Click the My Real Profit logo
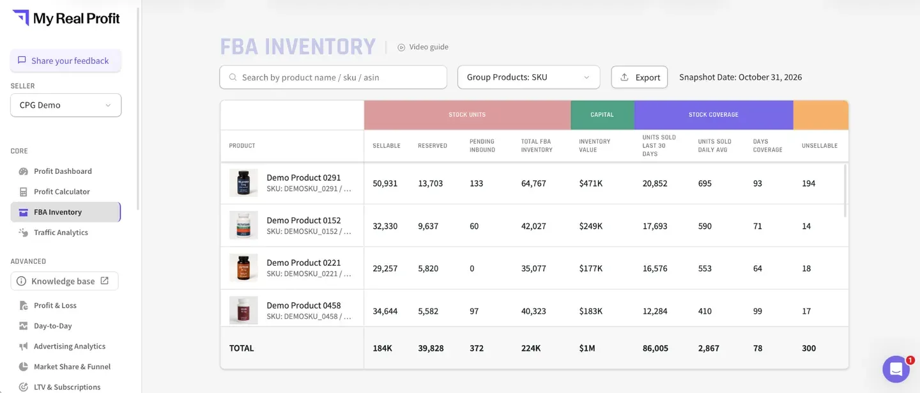 tap(66, 18)
